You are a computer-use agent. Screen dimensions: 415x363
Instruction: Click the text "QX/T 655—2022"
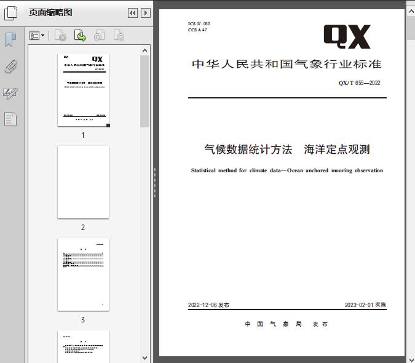tap(359, 83)
